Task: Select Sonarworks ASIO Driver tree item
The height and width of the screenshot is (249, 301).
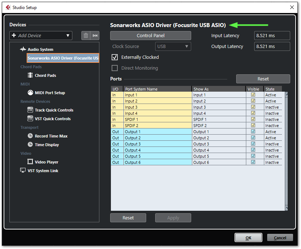Action: coord(63,58)
